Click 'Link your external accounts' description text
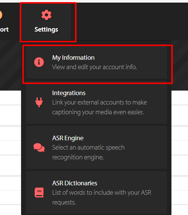Viewport: 188px width, 215px height. pyautogui.click(x=99, y=107)
